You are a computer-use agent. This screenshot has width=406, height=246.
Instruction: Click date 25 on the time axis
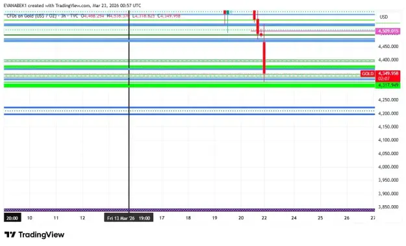coord(320,218)
